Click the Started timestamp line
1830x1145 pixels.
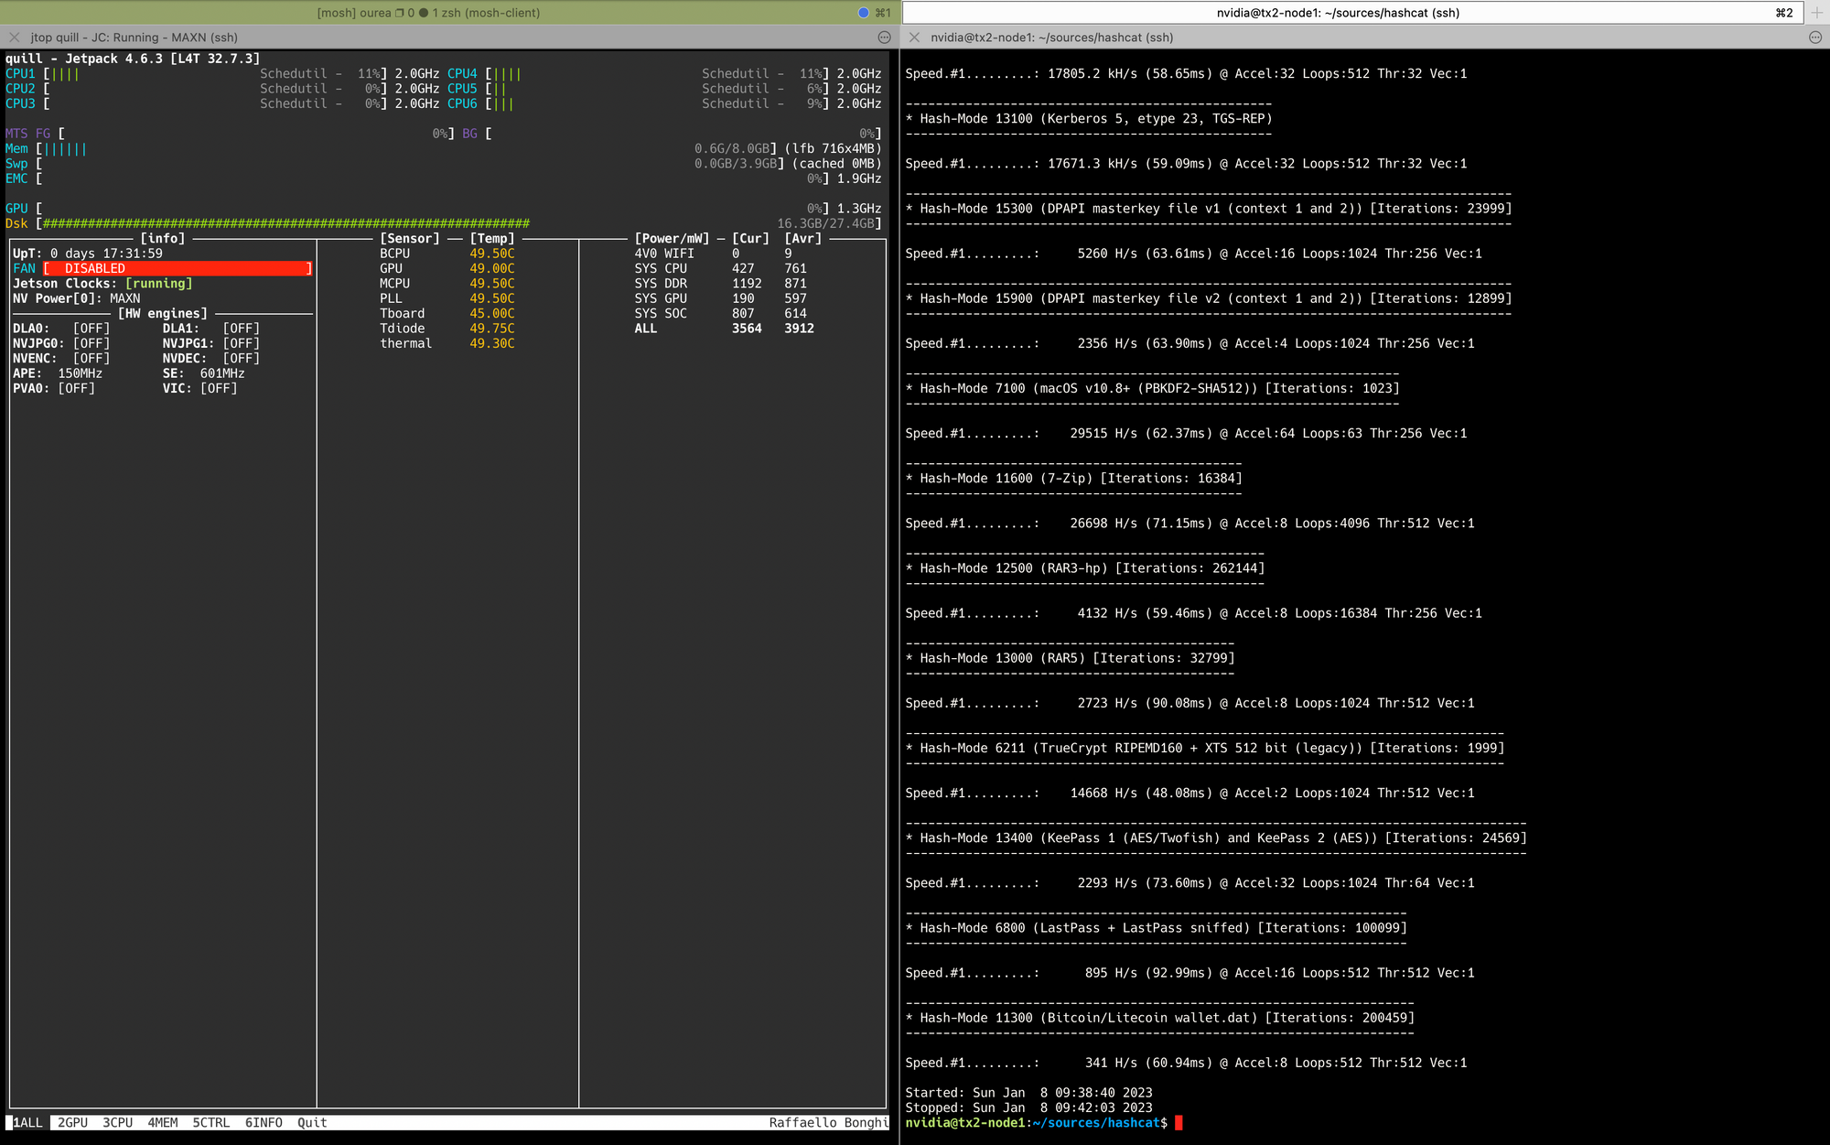(x=1028, y=1093)
